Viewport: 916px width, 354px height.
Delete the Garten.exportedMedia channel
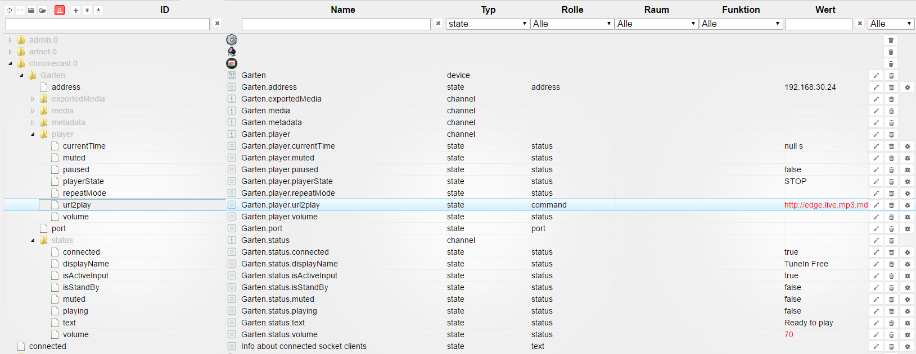click(891, 99)
